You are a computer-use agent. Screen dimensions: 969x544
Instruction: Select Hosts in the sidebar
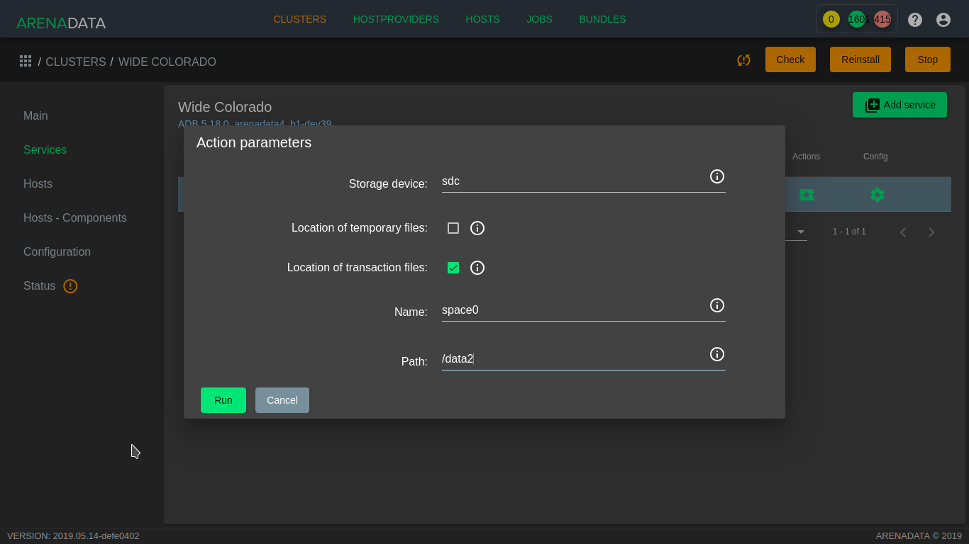[38, 184]
